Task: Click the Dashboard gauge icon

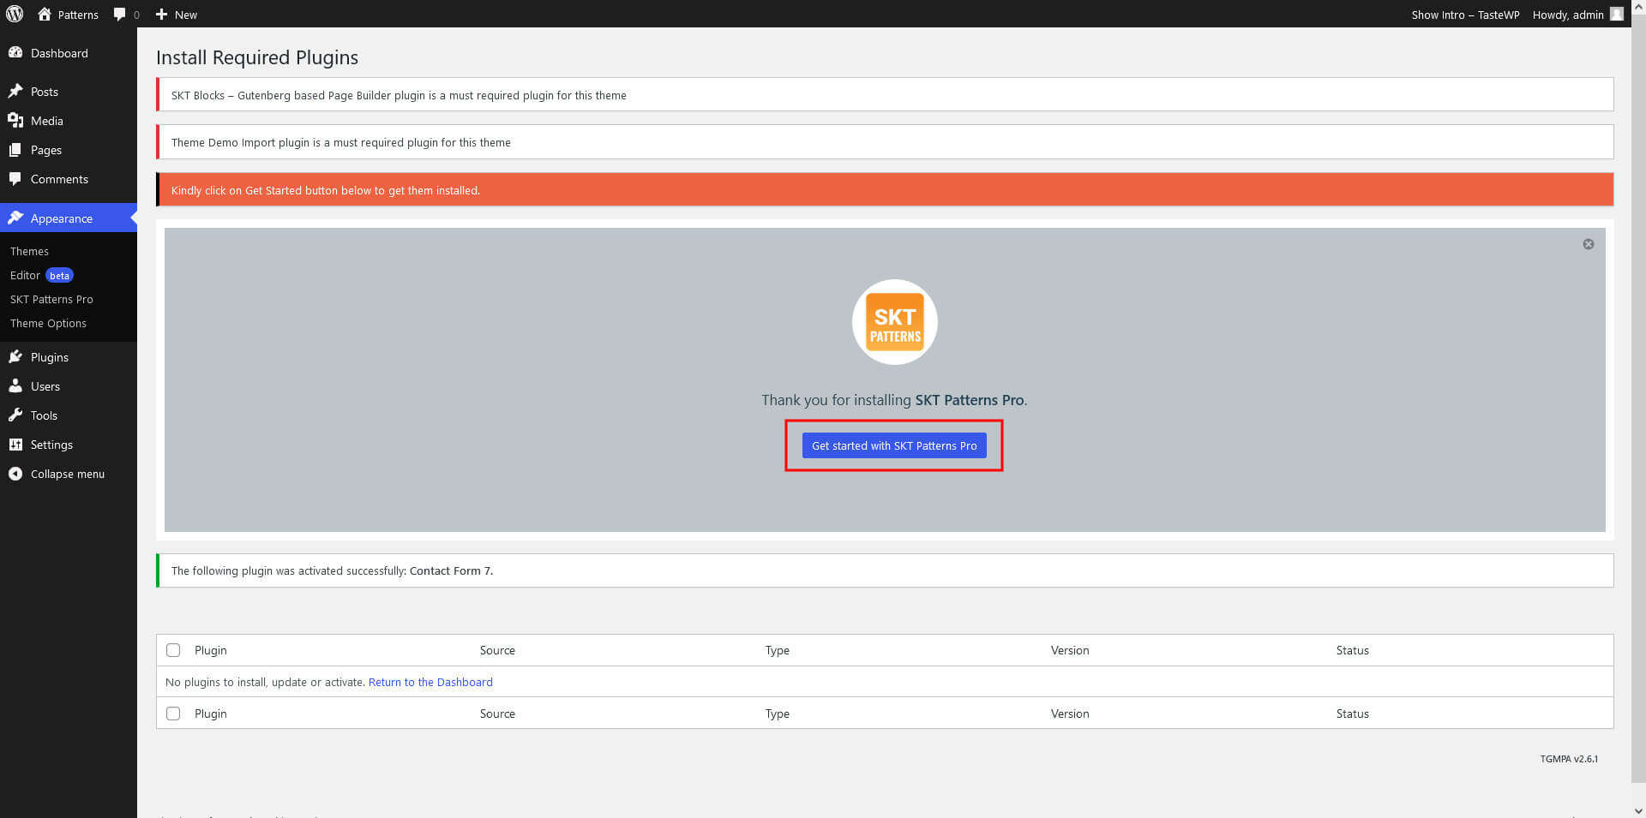Action: (15, 52)
